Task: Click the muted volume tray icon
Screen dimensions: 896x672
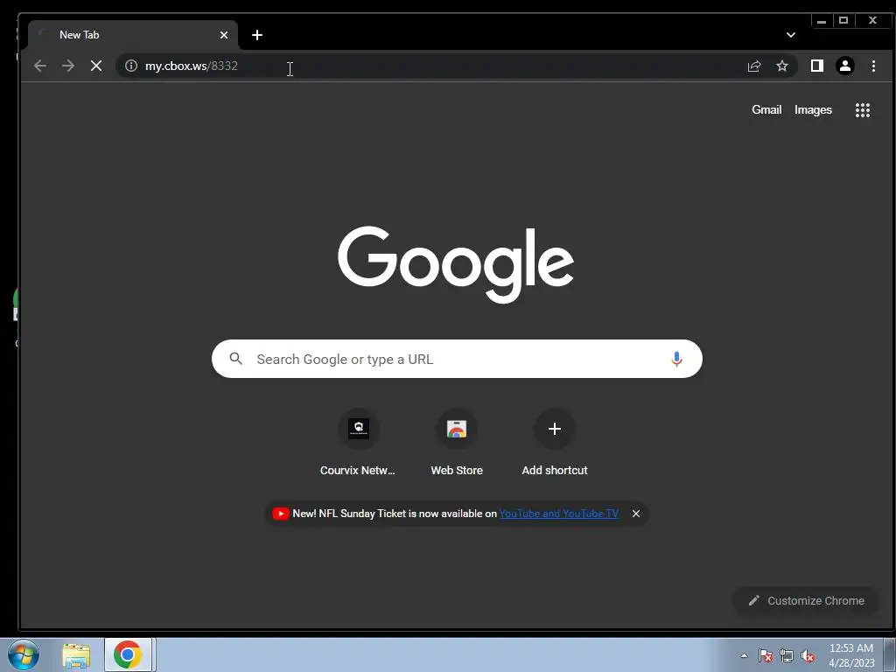Action: click(808, 655)
